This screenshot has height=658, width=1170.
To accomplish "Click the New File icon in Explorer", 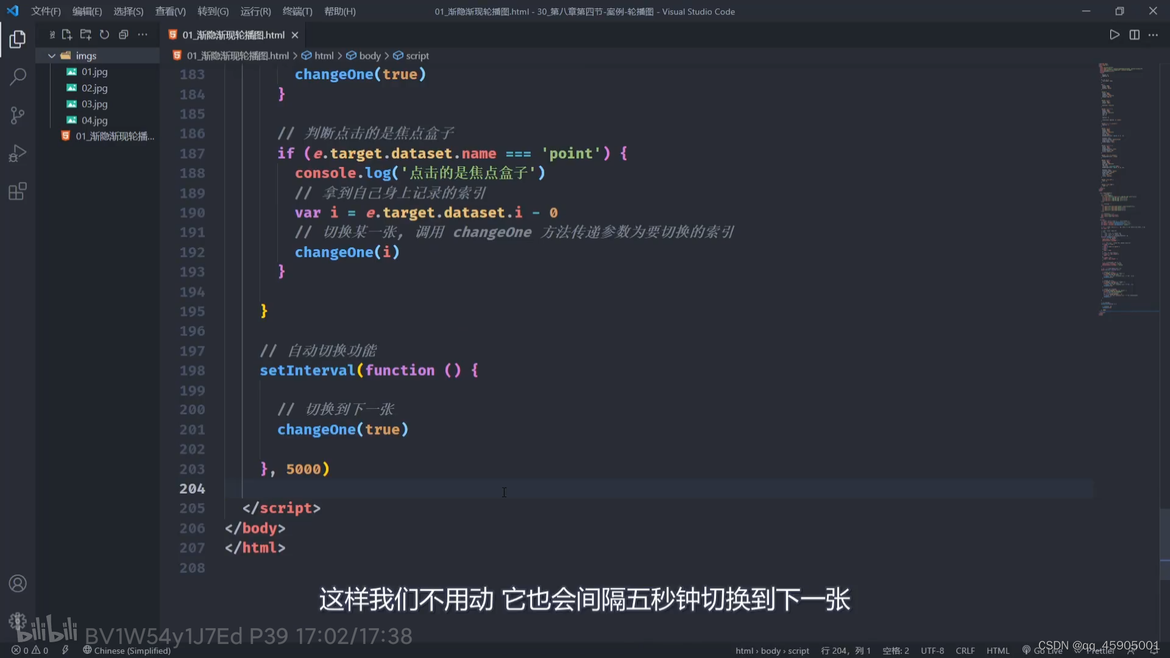I will point(67,35).
